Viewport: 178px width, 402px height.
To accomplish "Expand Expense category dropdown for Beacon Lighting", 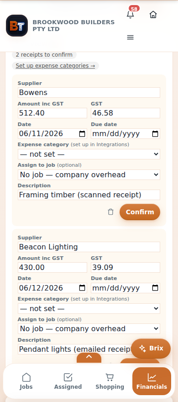I will [89, 309].
